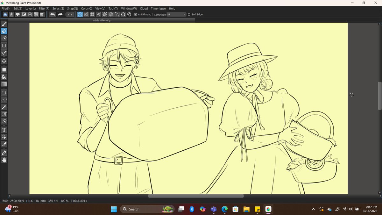Open the Snap menu
Viewport: 382px width, 215px height.
72,9
